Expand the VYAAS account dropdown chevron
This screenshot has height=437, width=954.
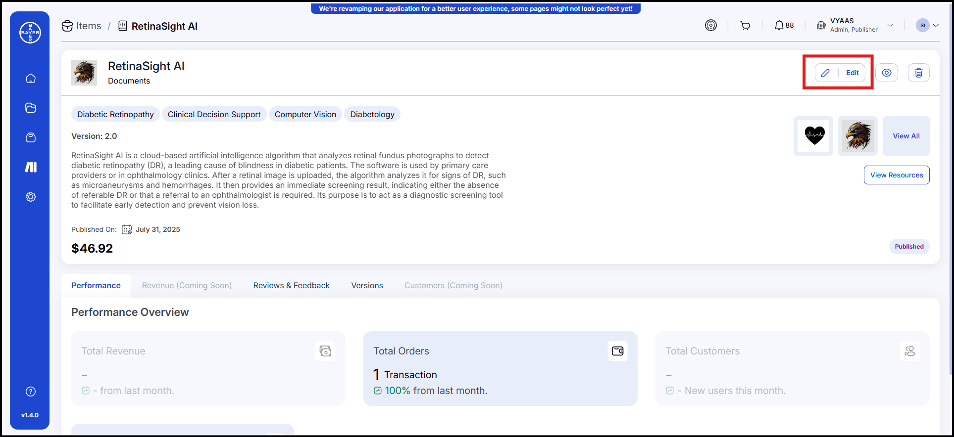[890, 25]
